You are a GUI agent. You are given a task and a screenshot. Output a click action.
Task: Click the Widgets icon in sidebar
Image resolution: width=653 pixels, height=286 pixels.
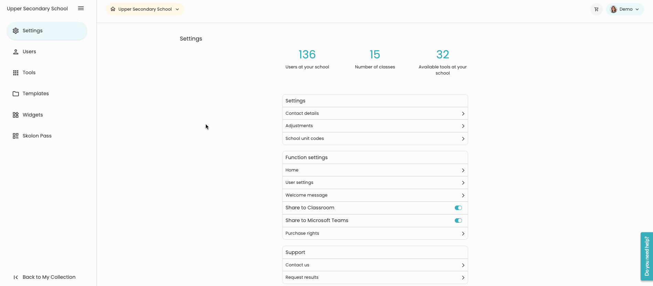tap(15, 115)
